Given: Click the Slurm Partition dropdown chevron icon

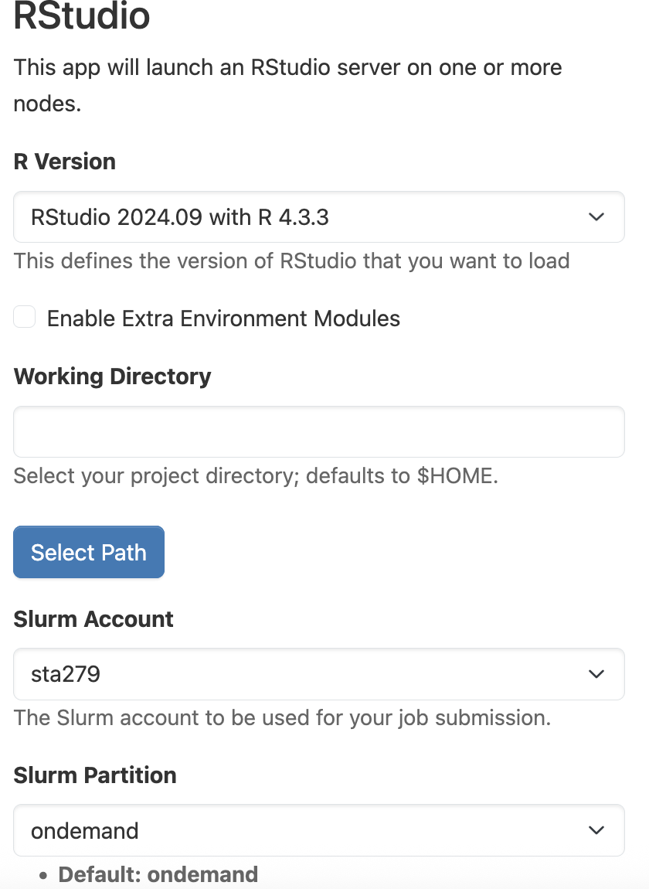Looking at the screenshot, I should [596, 830].
